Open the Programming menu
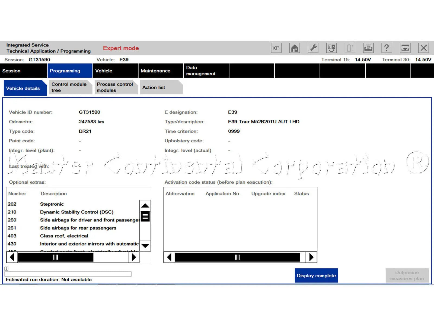 pyautogui.click(x=65, y=71)
